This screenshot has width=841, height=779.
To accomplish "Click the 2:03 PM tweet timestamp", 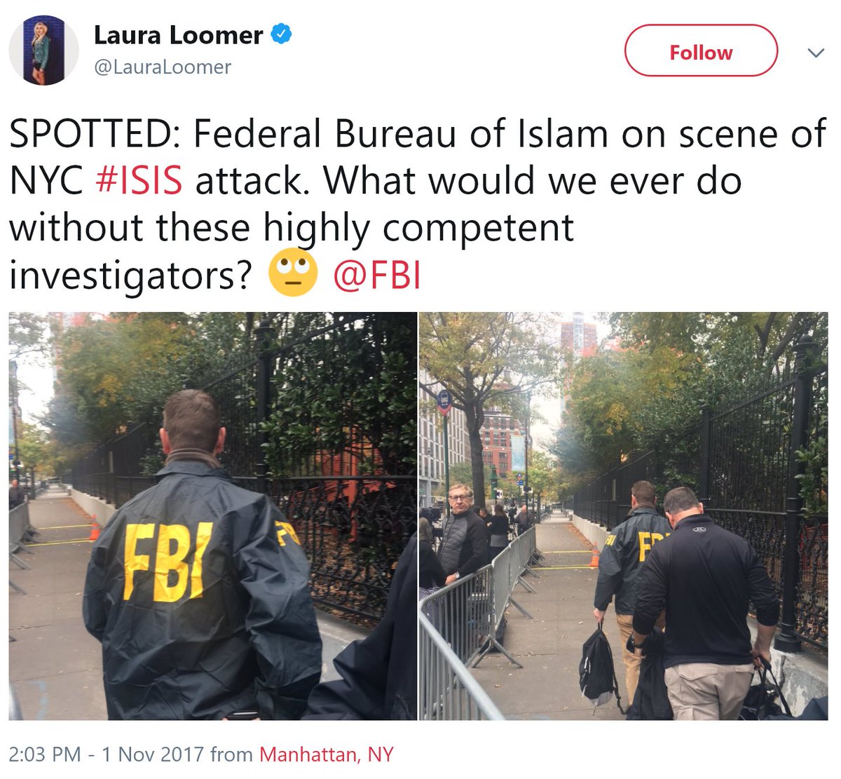I will (45, 754).
